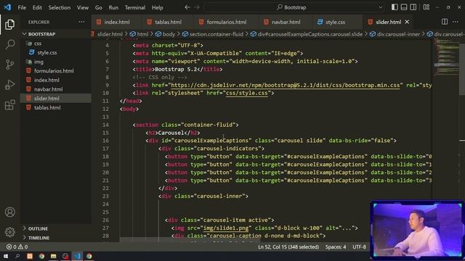
Task: Open Explorer Views and More Actions ellipsis
Action: coord(81,22)
